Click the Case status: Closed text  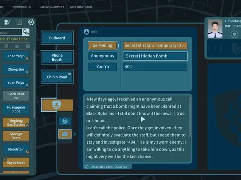tap(81, 7)
